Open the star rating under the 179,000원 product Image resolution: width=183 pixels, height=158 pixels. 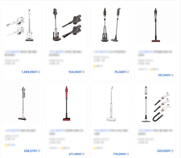point(98,148)
